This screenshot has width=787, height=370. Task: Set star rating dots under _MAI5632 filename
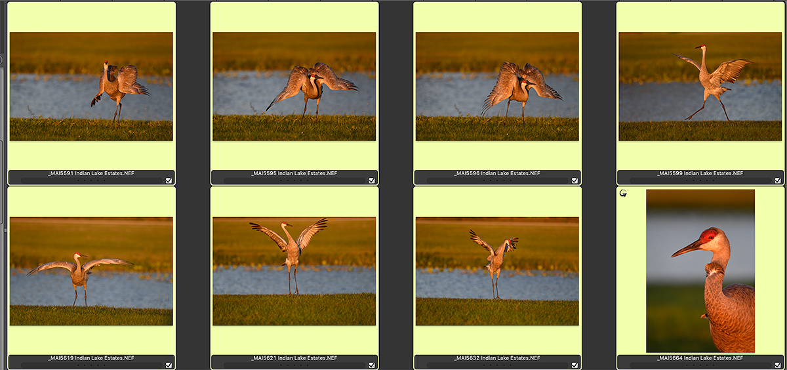click(x=497, y=365)
